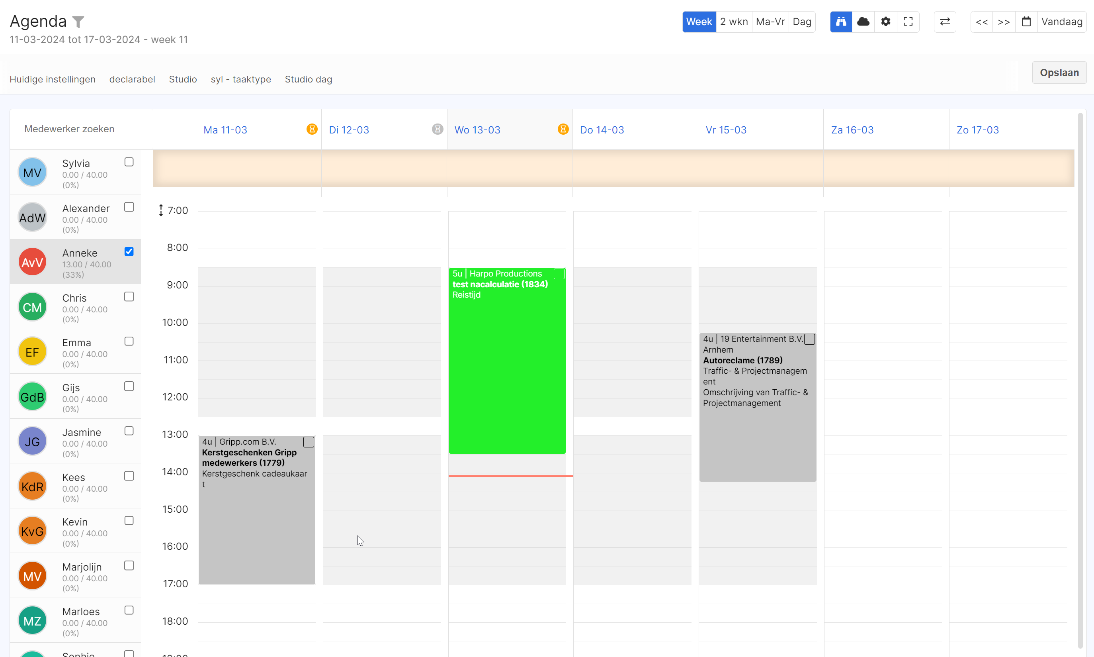Switch to Dag view

point(802,22)
